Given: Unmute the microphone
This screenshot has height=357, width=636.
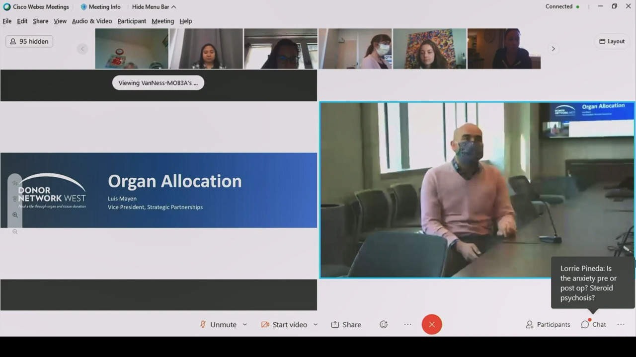Looking at the screenshot, I should tap(218, 325).
